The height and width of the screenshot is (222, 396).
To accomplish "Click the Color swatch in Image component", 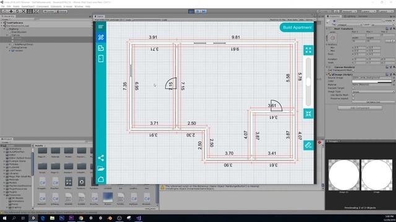I will (371, 81).
